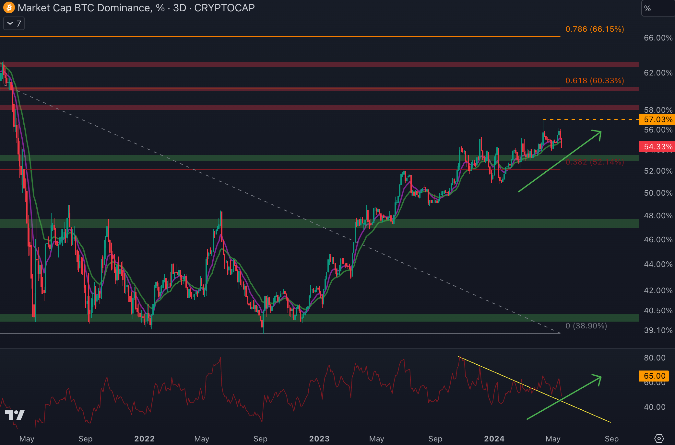
Task: Select the dashed gray diagonal trendline
Action: pyautogui.click(x=259, y=199)
